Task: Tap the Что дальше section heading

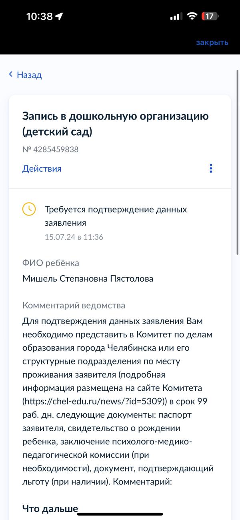Action: coord(50,509)
